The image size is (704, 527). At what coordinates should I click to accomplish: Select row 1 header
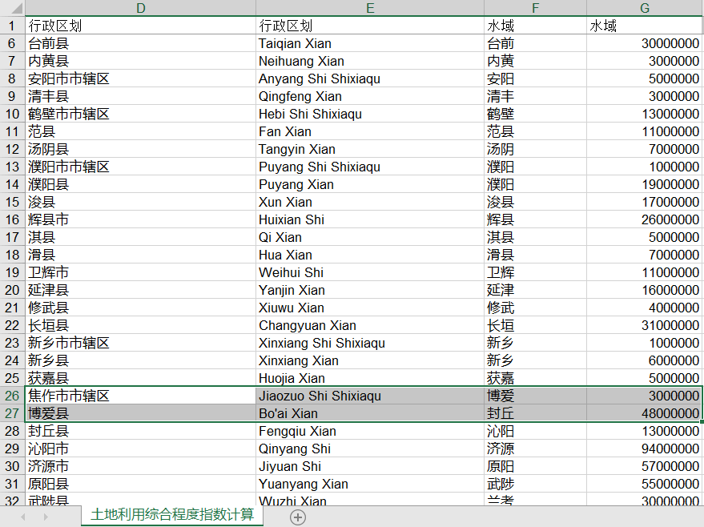pyautogui.click(x=12, y=26)
